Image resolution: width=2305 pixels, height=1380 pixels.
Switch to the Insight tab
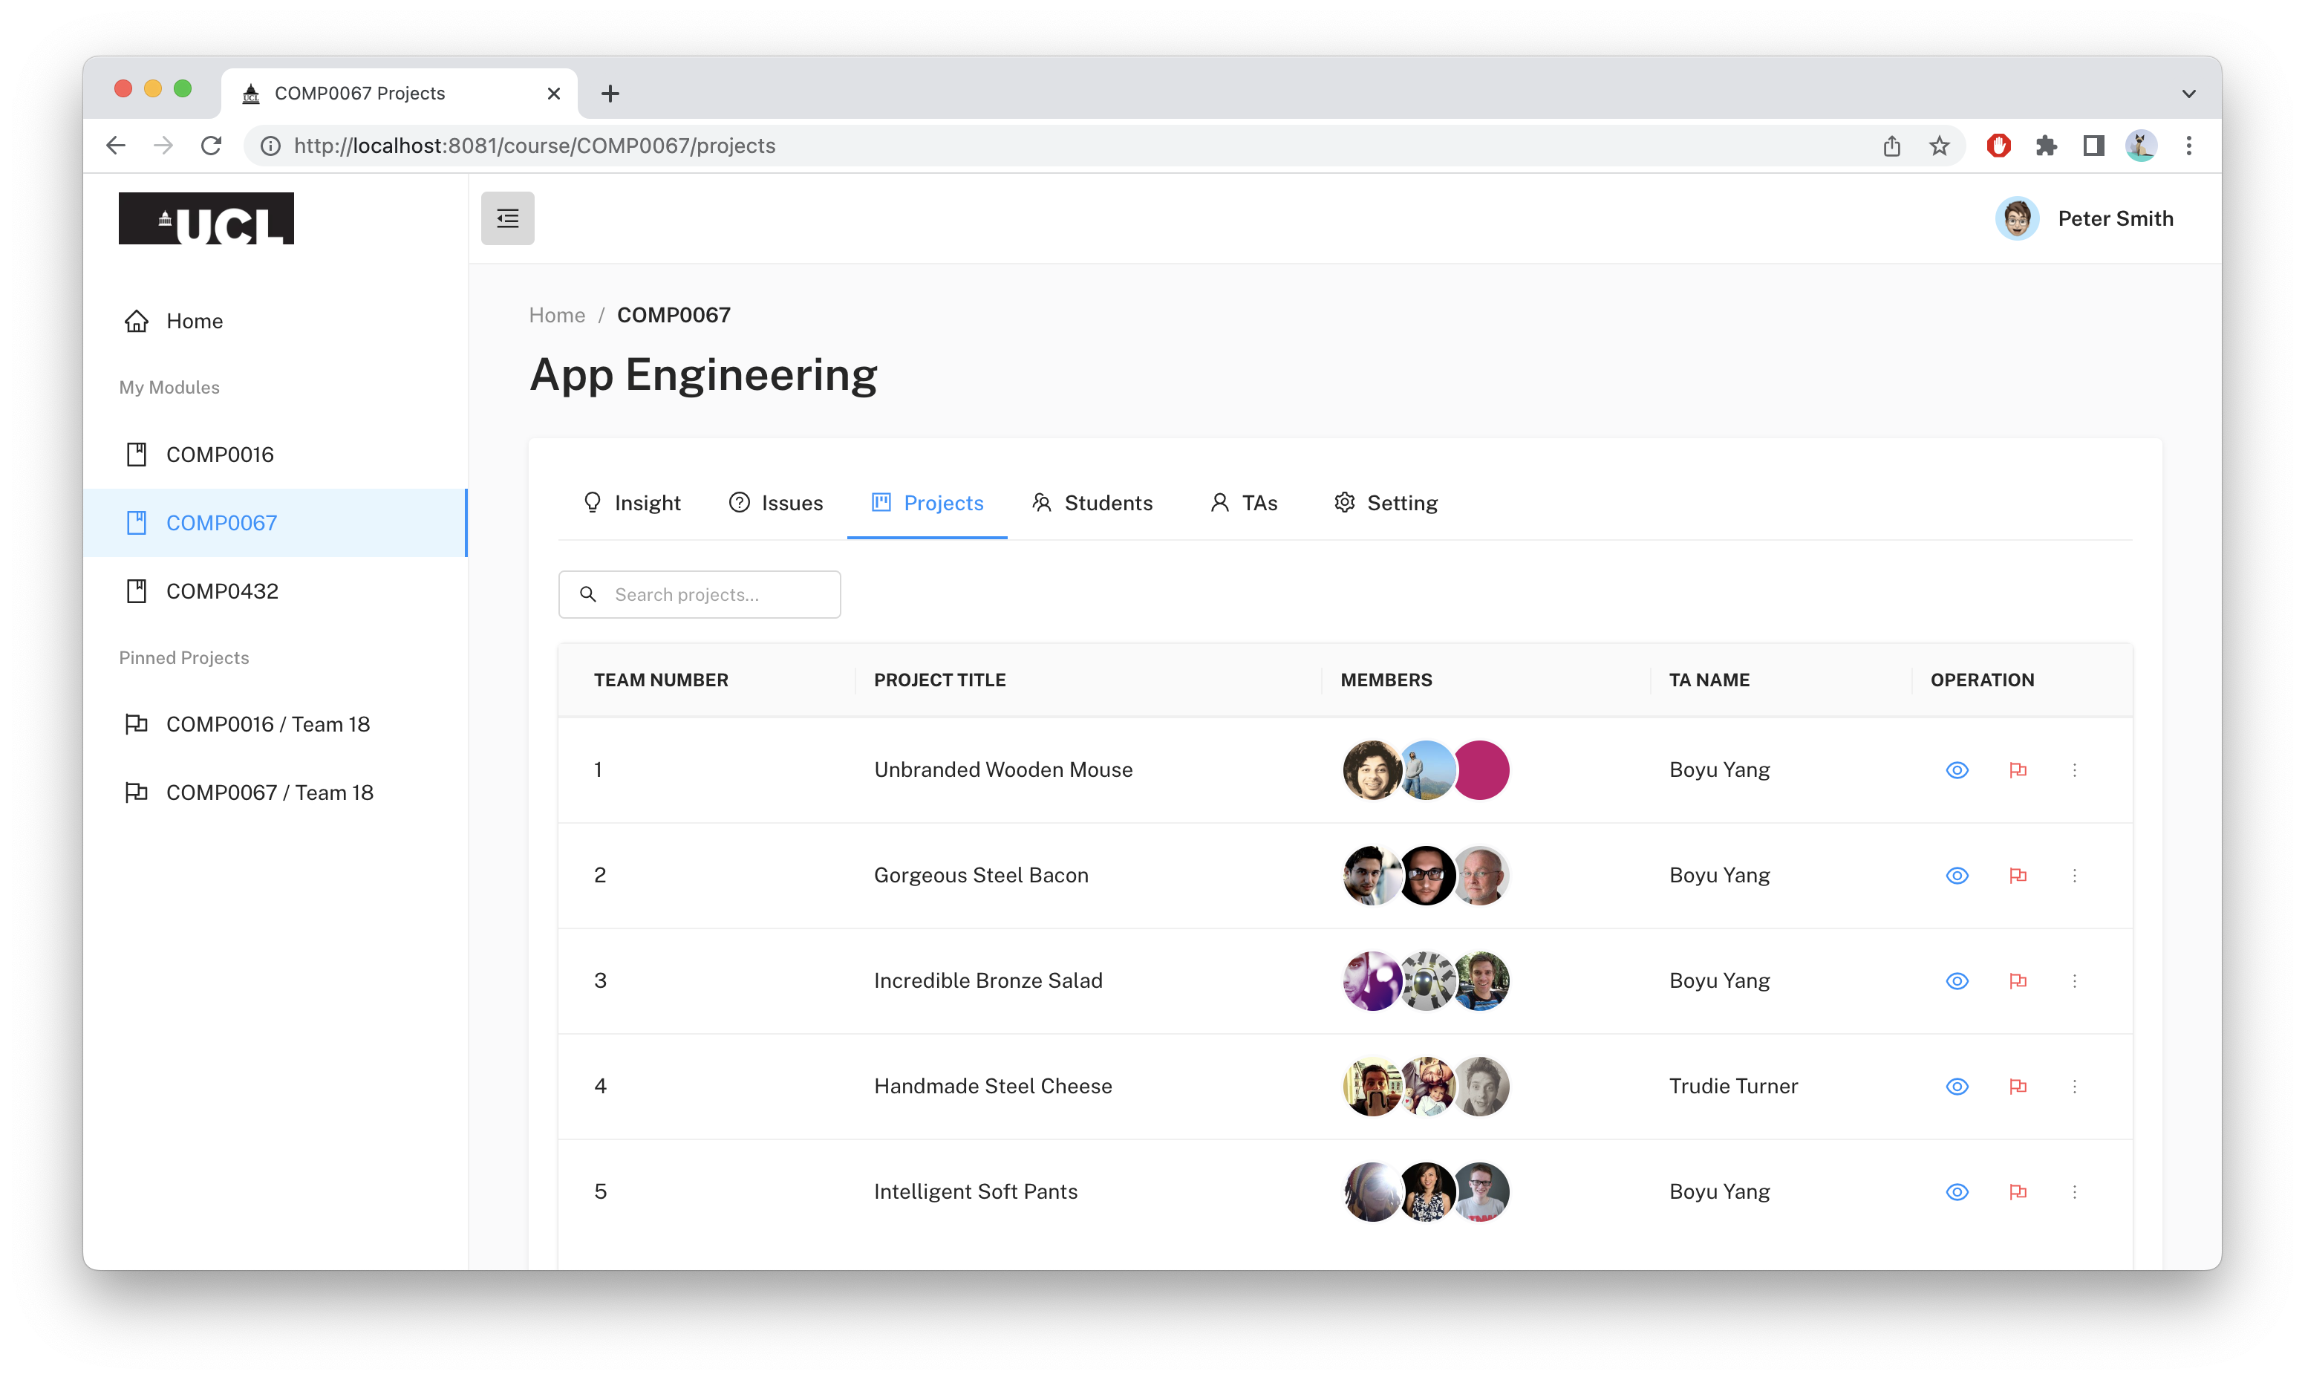631,503
